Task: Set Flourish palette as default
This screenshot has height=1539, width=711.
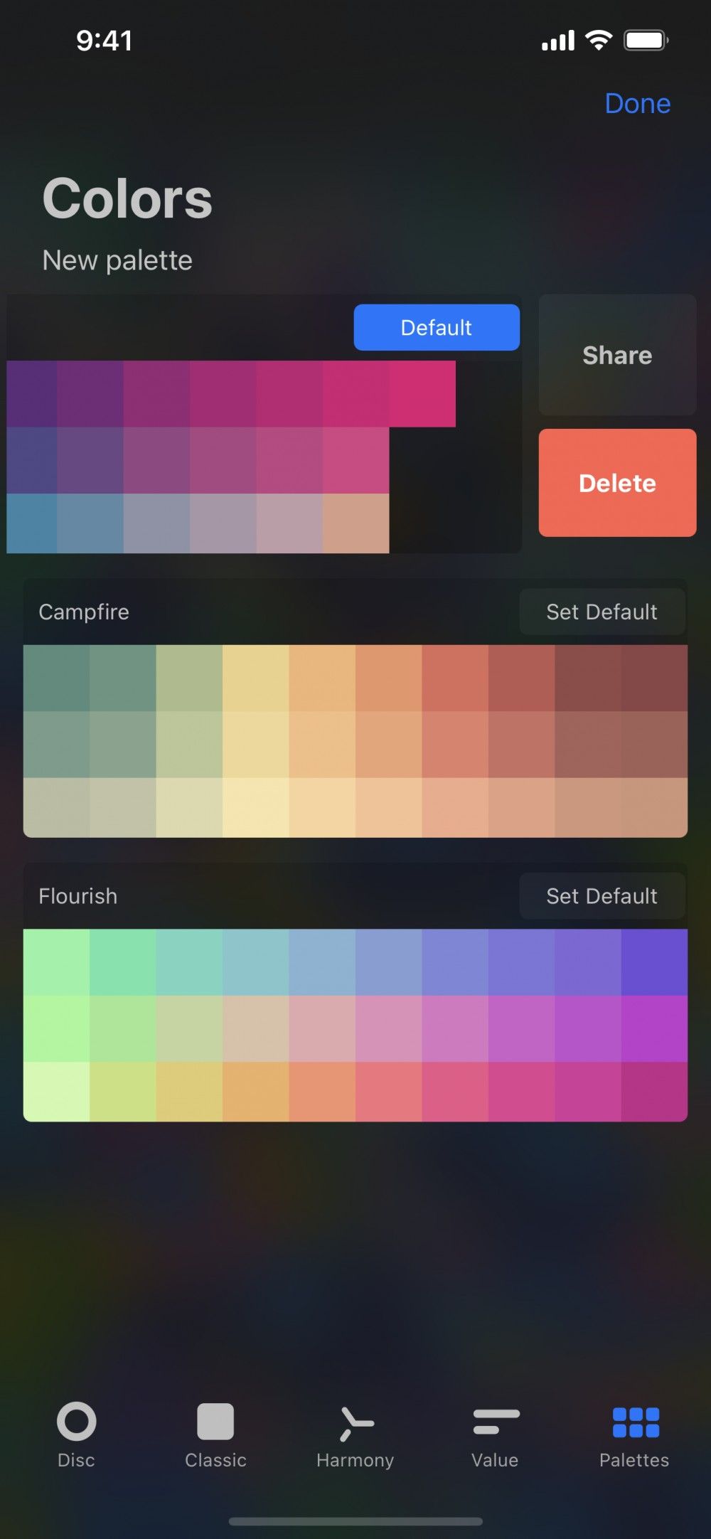Action: point(602,896)
